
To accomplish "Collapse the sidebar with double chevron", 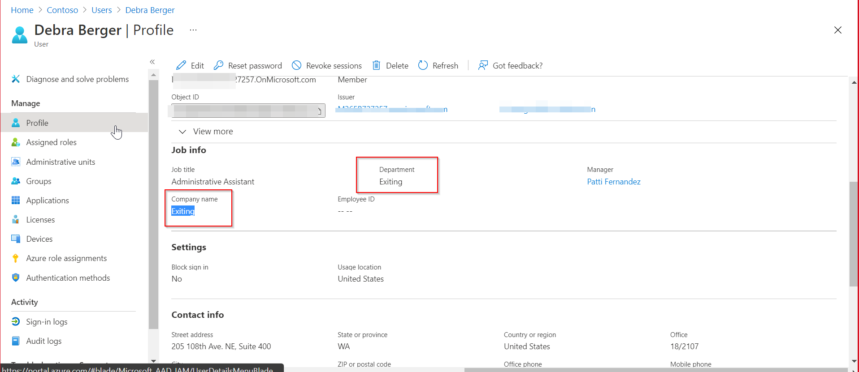I will coord(152,62).
